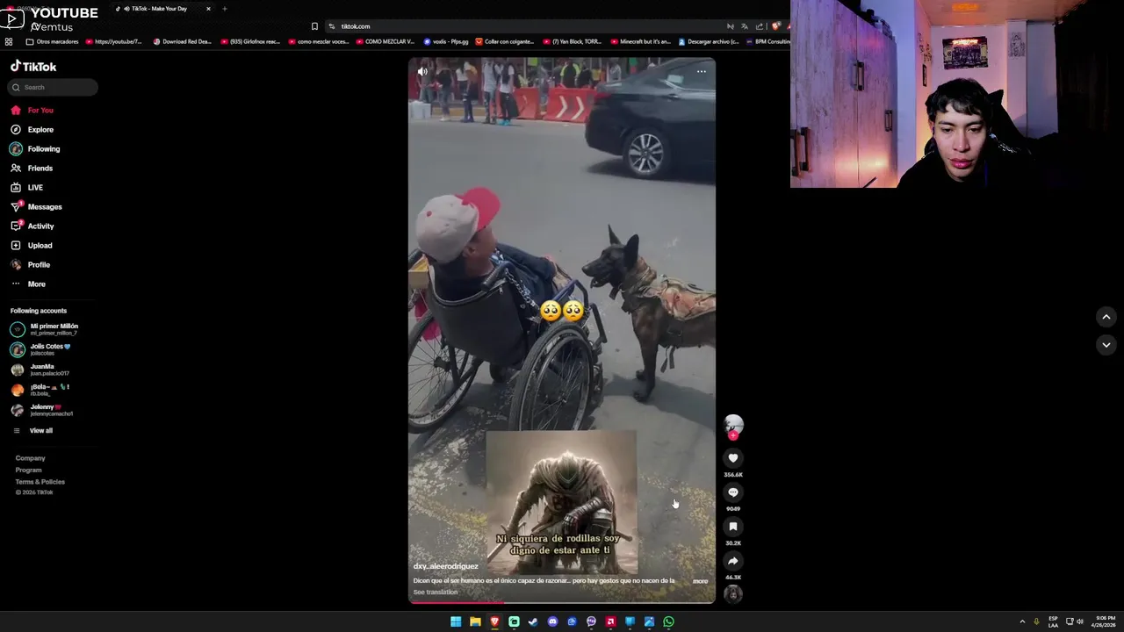Open Download Red Dea... bookmark
1124x632 pixels.
[183, 41]
